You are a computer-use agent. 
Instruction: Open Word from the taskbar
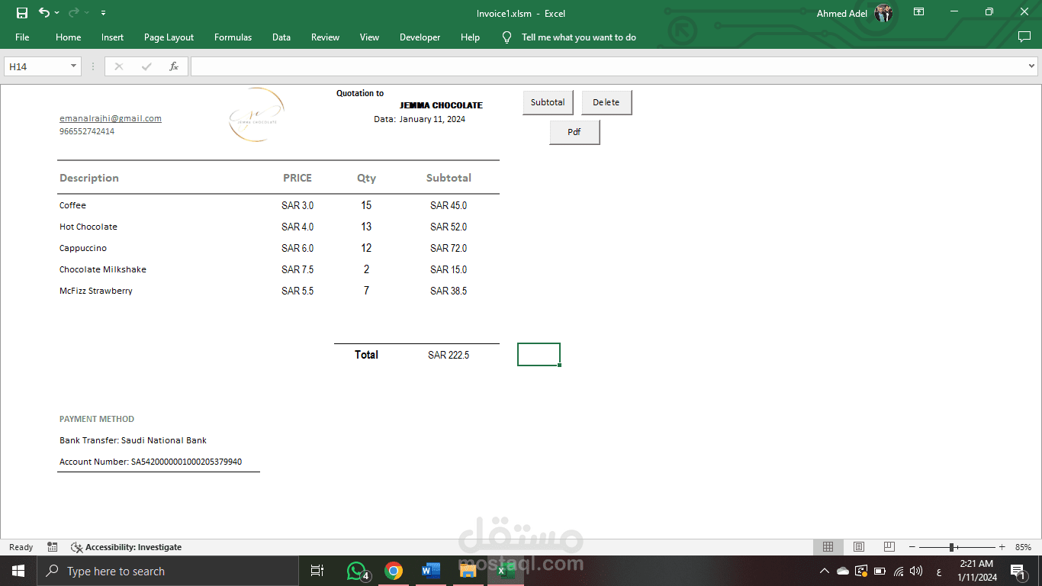tap(430, 571)
